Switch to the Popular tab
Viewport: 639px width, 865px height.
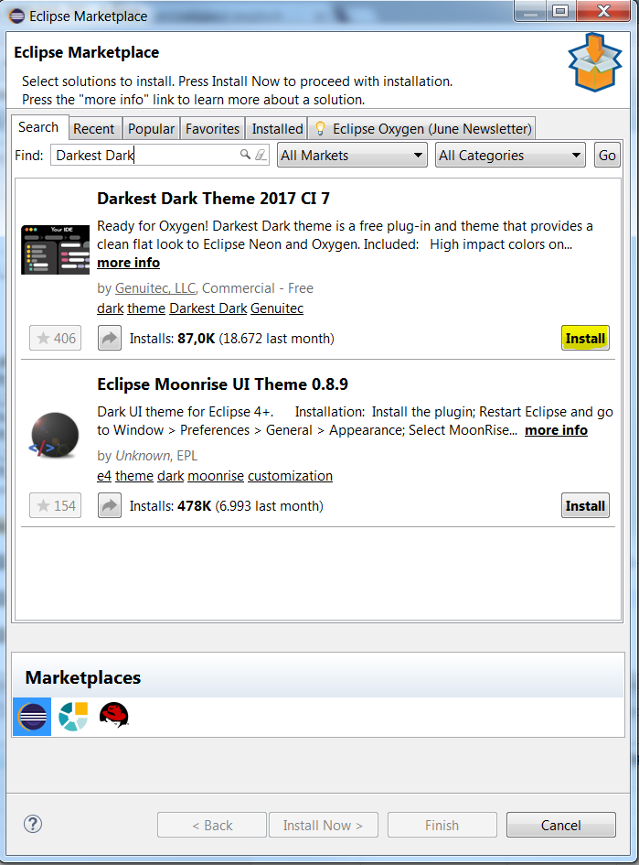(151, 129)
